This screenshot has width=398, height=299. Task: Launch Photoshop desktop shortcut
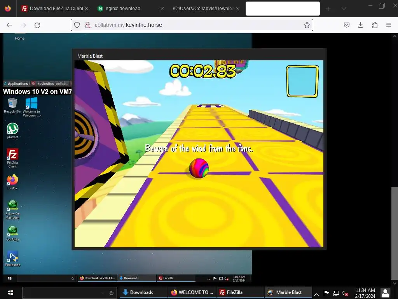coord(12,259)
